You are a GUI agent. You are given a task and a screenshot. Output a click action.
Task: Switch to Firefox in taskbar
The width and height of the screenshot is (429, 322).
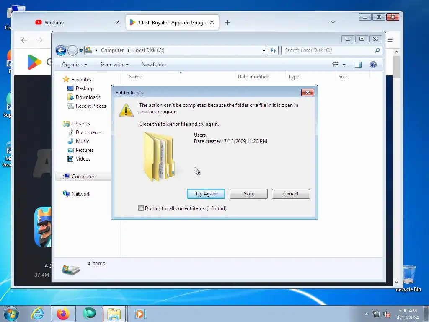point(63,314)
